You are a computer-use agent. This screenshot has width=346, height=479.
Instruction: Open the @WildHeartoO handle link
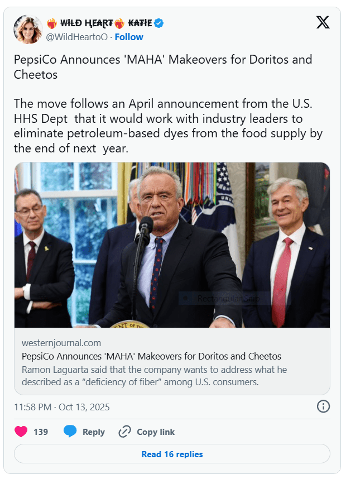[76, 37]
